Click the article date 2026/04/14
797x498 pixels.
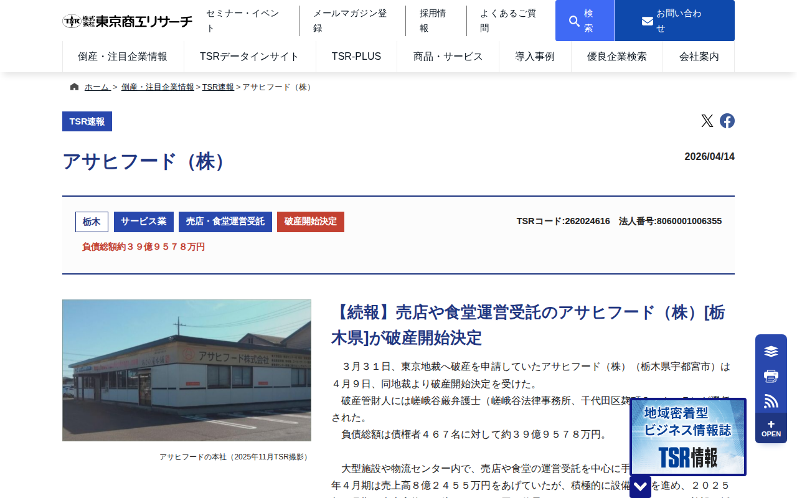coord(710,157)
